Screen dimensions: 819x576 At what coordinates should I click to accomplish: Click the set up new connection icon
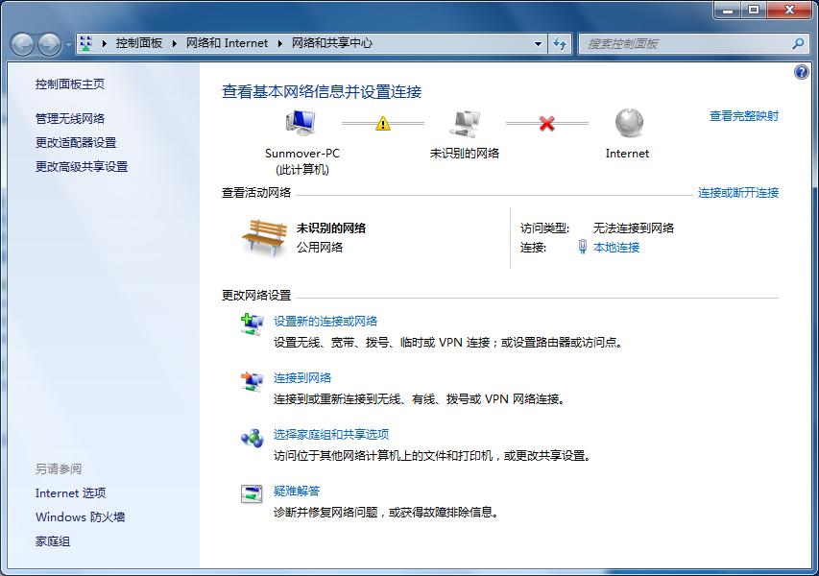253,324
